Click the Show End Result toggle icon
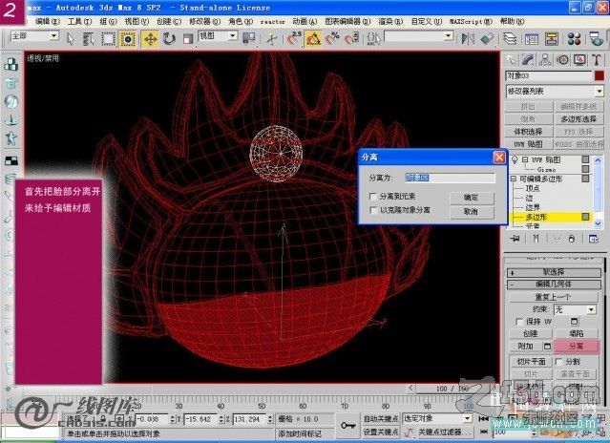Screen dimensions: 610x443 [x=536, y=239]
